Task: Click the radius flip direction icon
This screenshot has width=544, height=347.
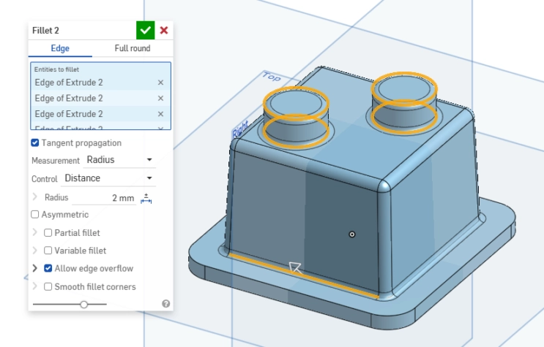Action: point(146,199)
